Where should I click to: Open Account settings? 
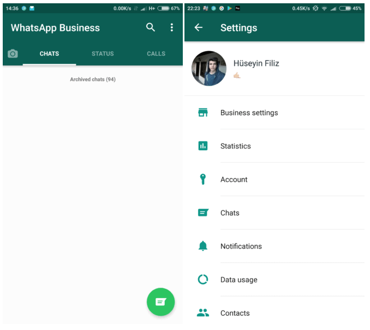pyautogui.click(x=275, y=180)
